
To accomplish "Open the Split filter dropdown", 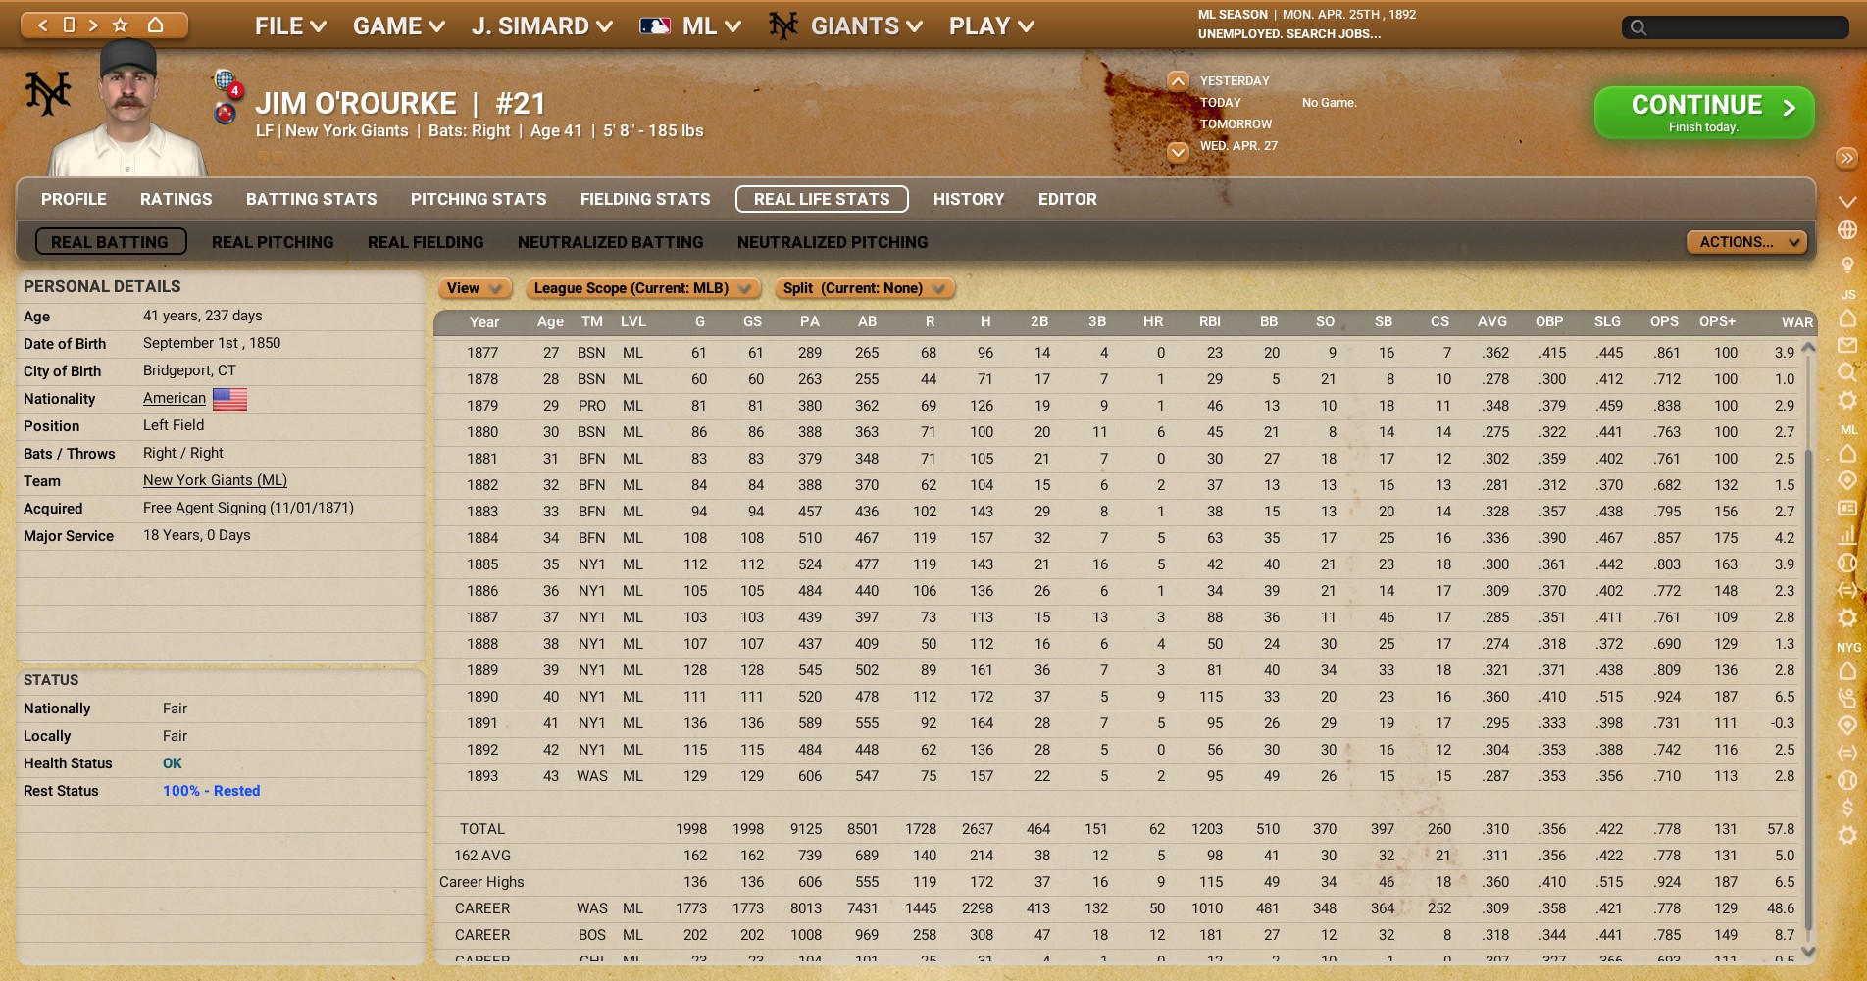I will [864, 288].
